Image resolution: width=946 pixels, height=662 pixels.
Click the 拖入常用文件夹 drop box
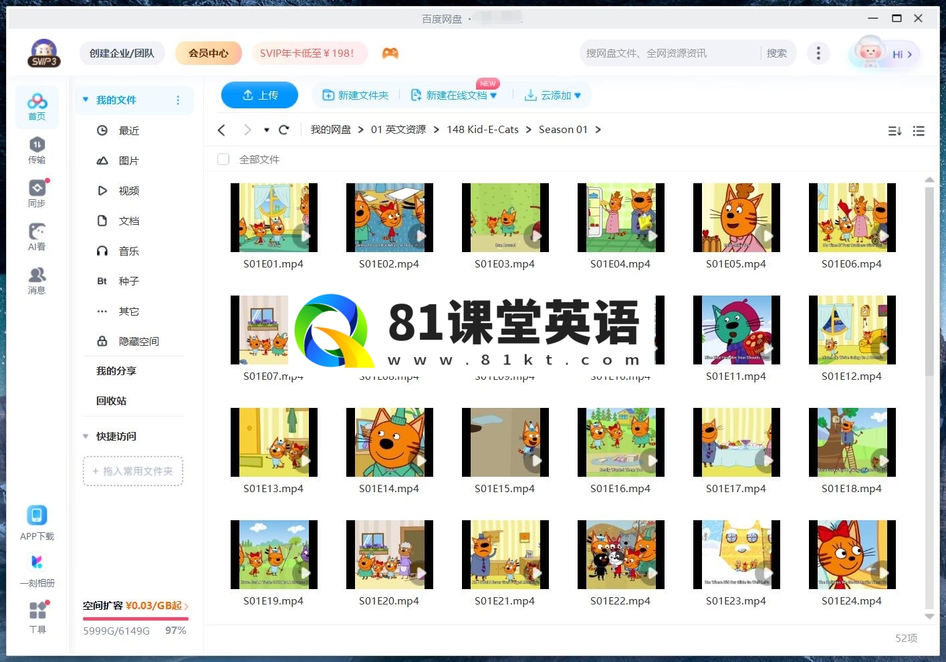pos(133,471)
